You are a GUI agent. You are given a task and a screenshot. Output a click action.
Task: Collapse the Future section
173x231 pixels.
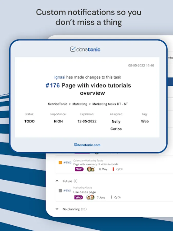click(x=57, y=181)
